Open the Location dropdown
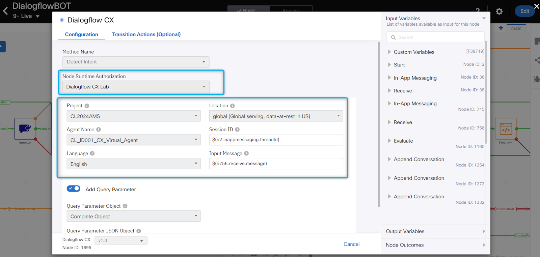This screenshot has height=257, width=540. point(276,116)
